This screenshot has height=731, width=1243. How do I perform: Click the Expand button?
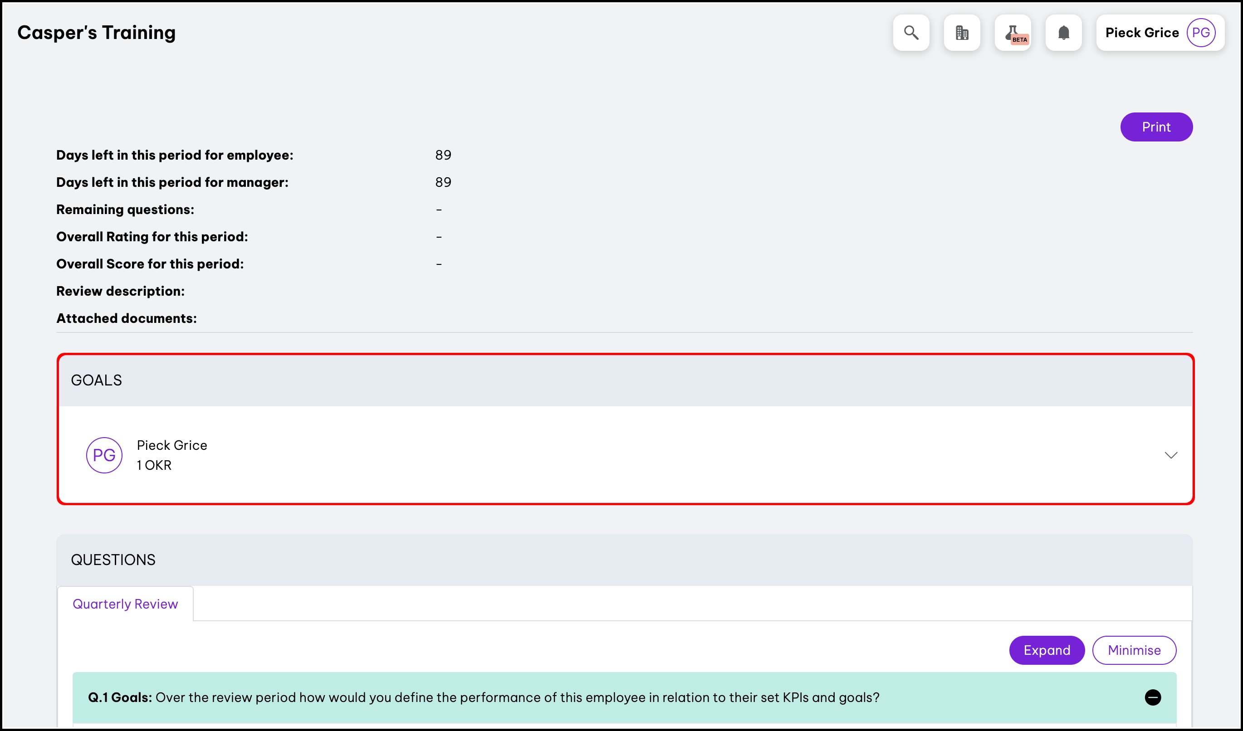1046,650
